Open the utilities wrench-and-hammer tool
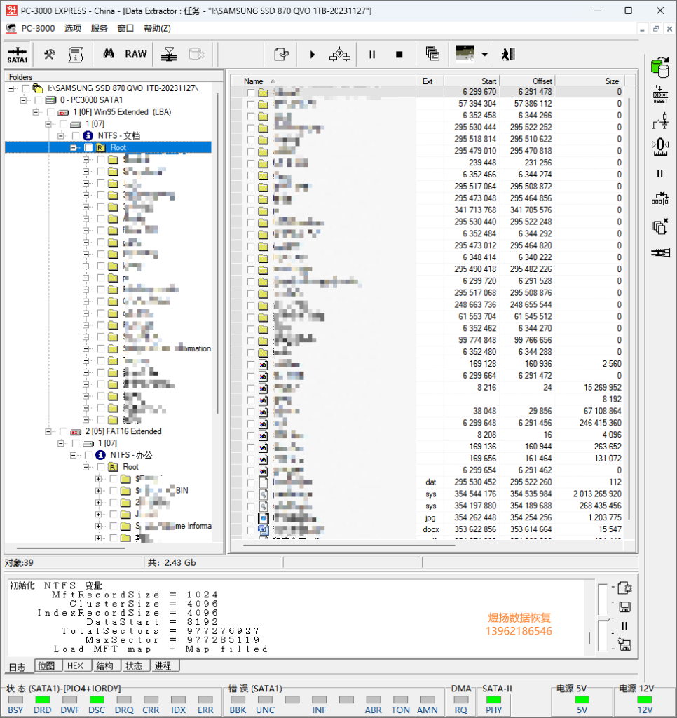 click(x=50, y=55)
